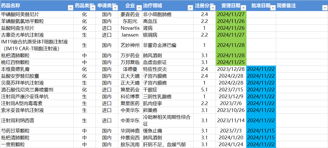Select the company cell Novartis
Viewport: 328px width, 148px height.
click(130, 28)
